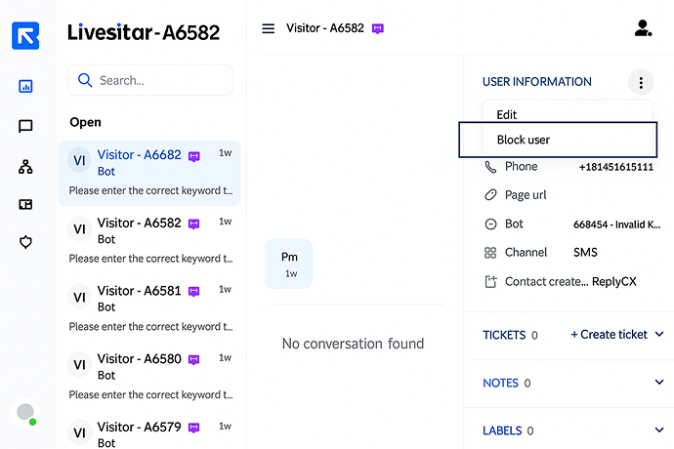Click the online status avatar at bottom left

(x=25, y=413)
